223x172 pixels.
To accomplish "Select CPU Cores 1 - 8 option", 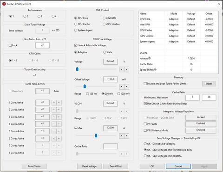I will (x=13, y=61).
